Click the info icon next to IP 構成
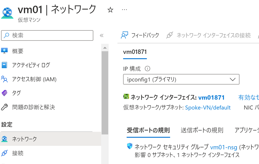The image size is (259, 164). coord(147,69)
